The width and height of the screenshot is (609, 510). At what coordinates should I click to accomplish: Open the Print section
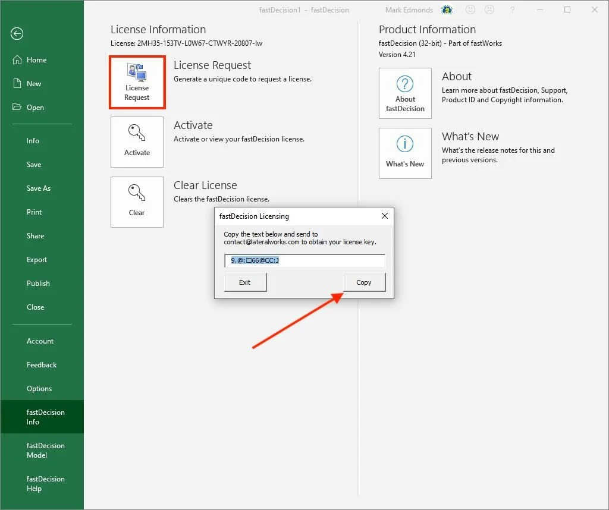coord(34,212)
